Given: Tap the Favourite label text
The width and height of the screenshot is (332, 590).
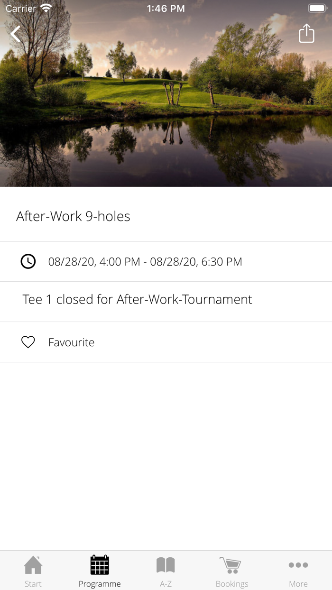Looking at the screenshot, I should coord(71,342).
